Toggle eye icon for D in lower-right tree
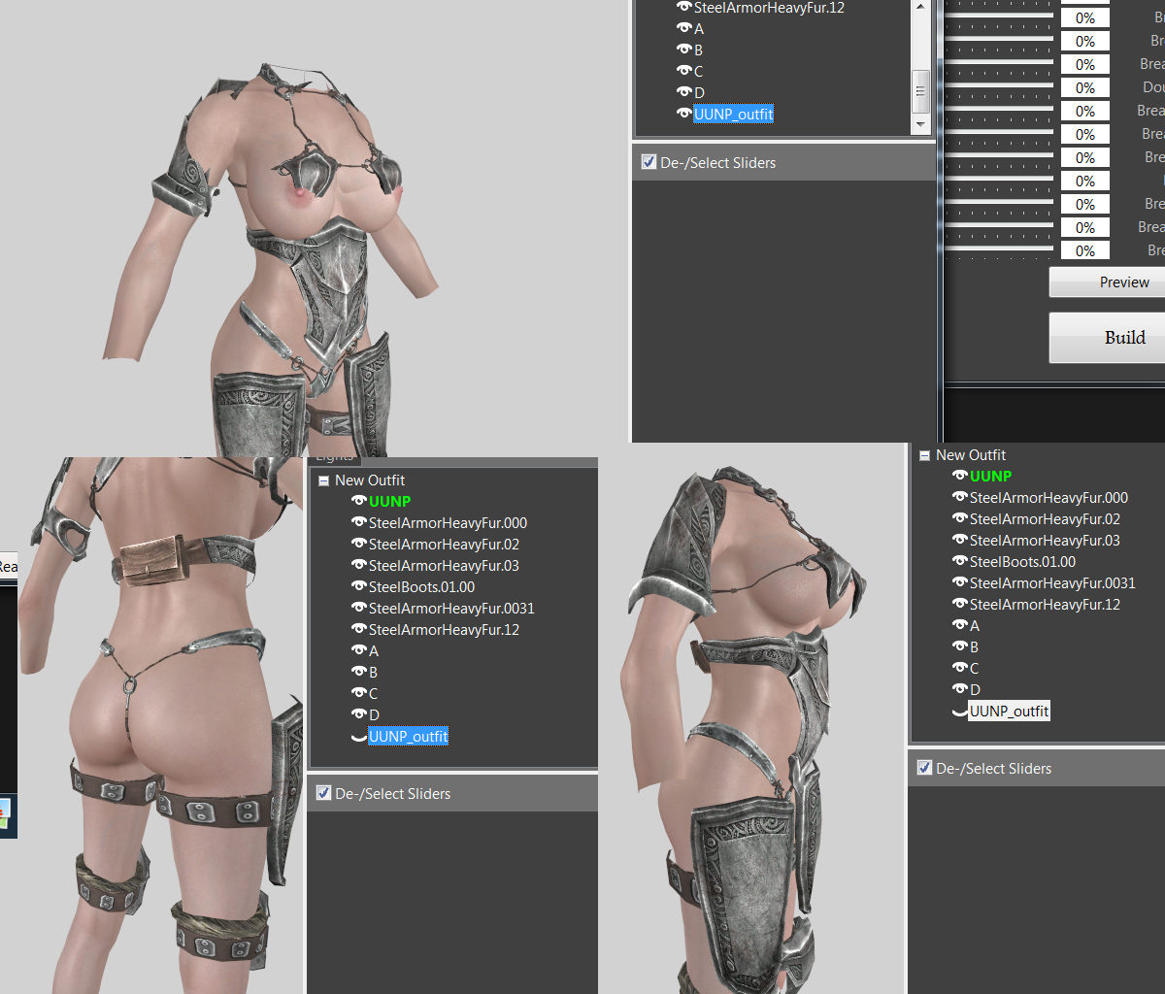 click(x=960, y=690)
